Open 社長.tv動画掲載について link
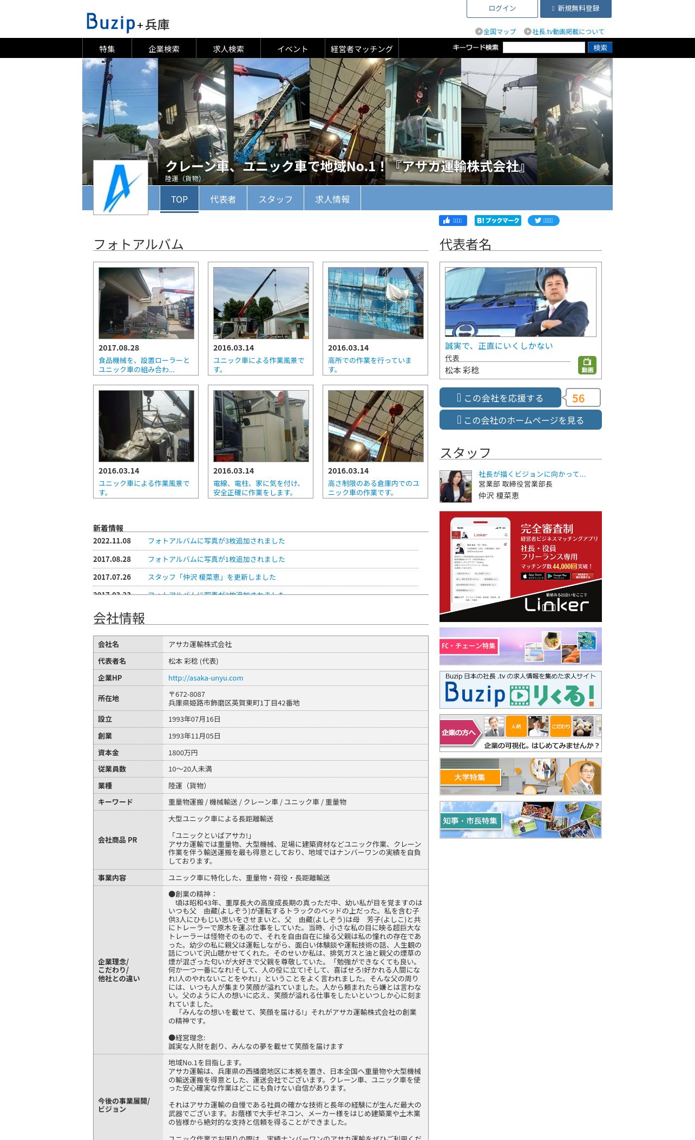695x1140 pixels. 564,32
